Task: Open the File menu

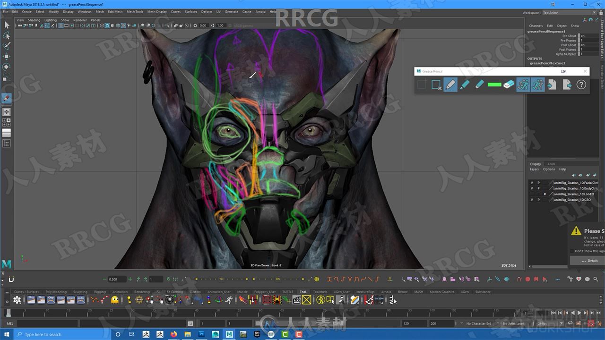Action: (5, 11)
